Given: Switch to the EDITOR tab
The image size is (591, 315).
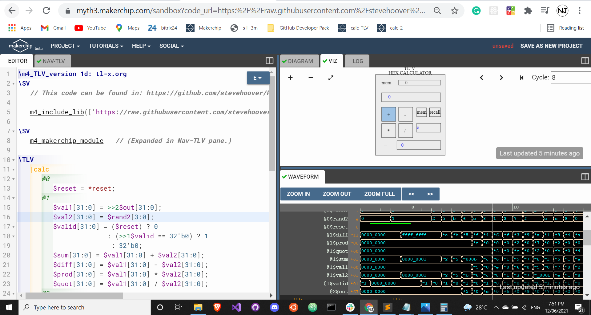Looking at the screenshot, I should click(x=18, y=61).
